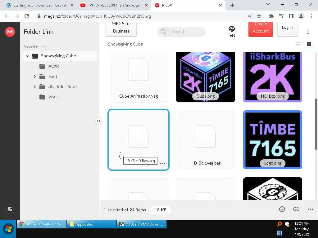Click the Snowsgiving Cube breadcrumb
The image size is (318, 238).
tap(125, 44)
